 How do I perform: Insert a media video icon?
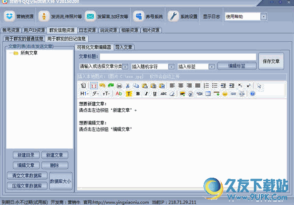[x=199, y=93]
